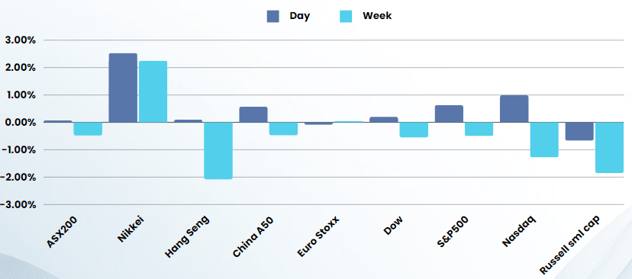
Task: Select the Nasdaq Week bar
Action: (x=544, y=139)
